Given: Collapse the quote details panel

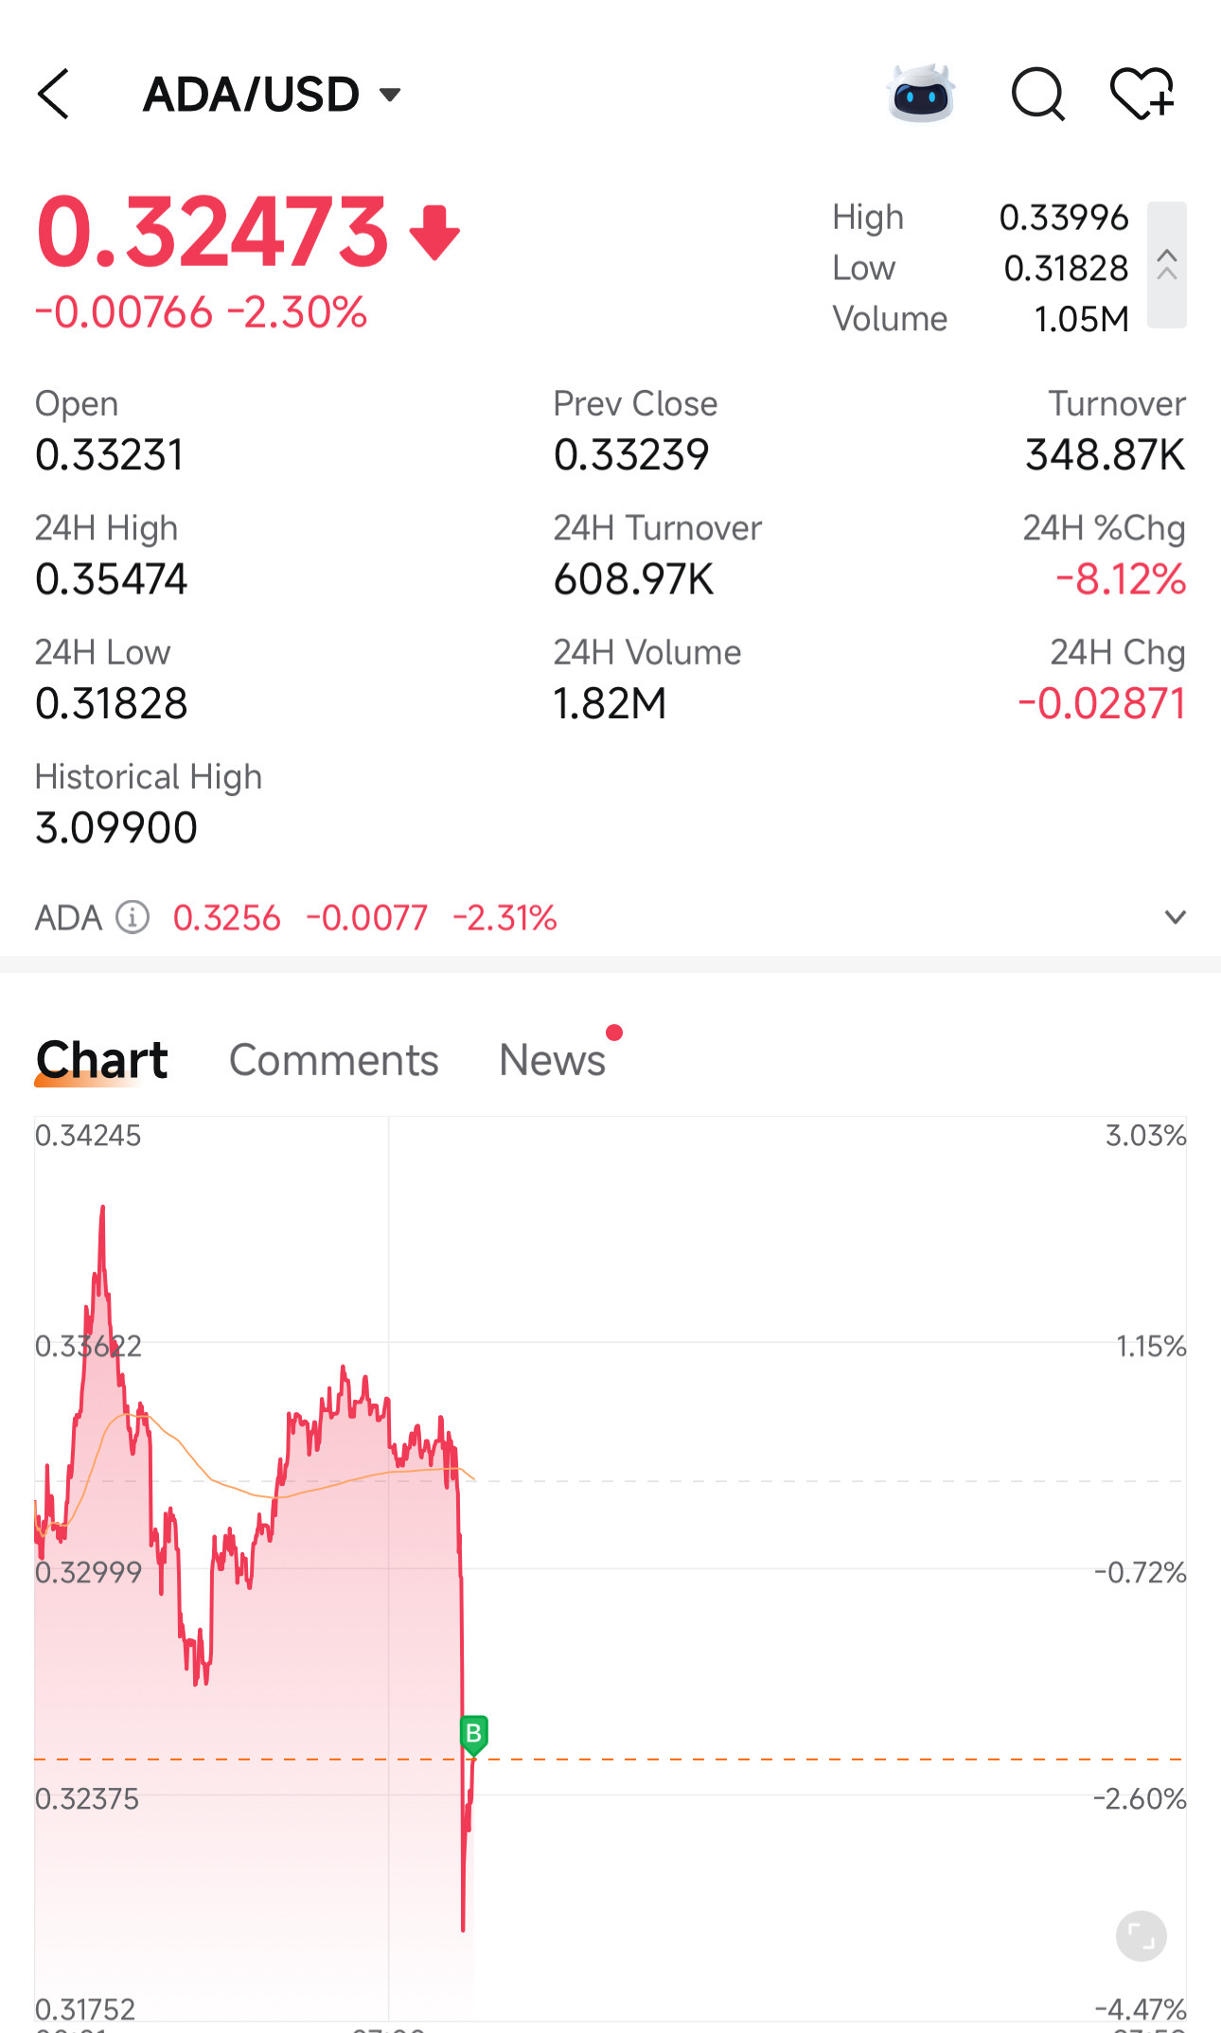Looking at the screenshot, I should click(1167, 265).
